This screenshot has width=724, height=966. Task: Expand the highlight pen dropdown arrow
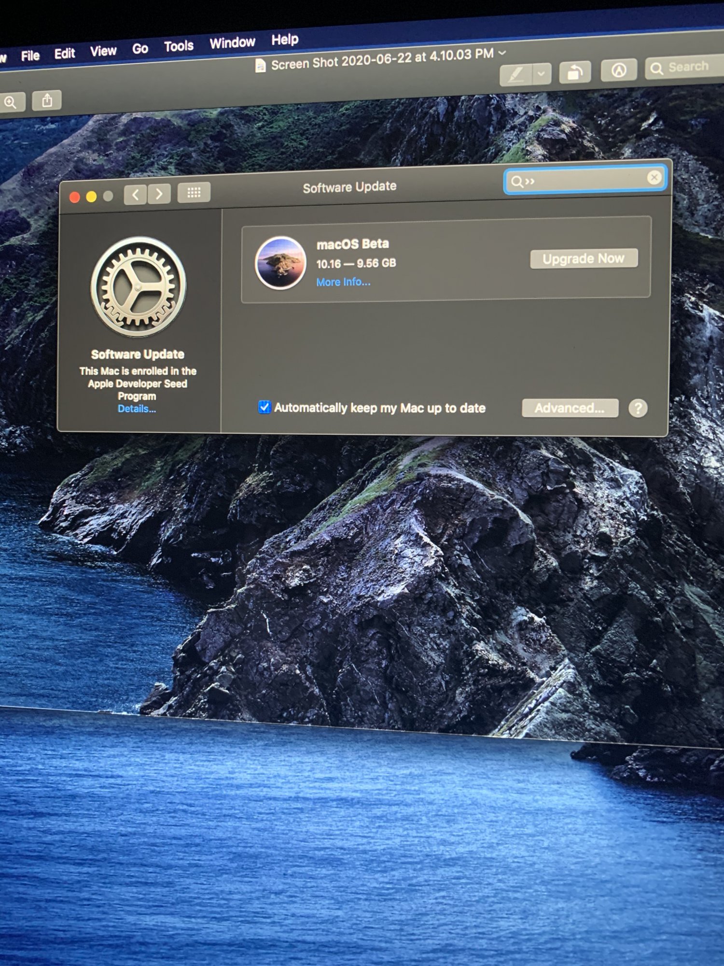pos(542,74)
